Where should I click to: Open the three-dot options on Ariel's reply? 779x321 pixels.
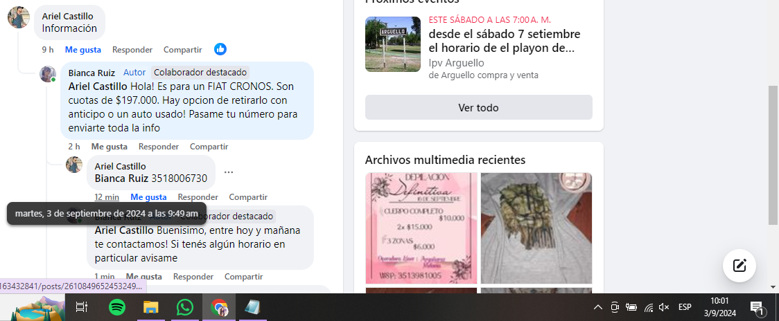(229, 172)
